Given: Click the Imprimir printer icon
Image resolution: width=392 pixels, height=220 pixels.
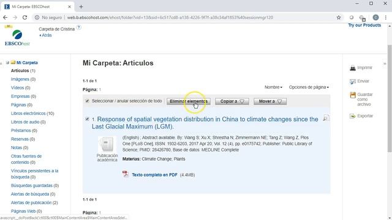Looking at the screenshot, I should pyautogui.click(x=353, y=68).
